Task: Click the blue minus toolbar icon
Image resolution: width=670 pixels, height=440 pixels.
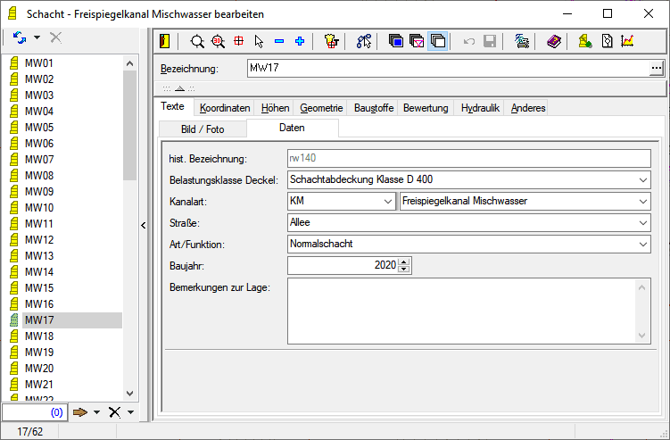Action: click(x=279, y=41)
